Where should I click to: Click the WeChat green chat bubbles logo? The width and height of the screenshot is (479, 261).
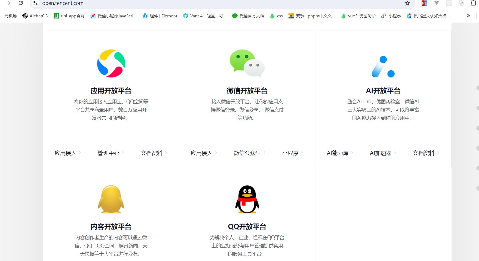click(x=247, y=63)
